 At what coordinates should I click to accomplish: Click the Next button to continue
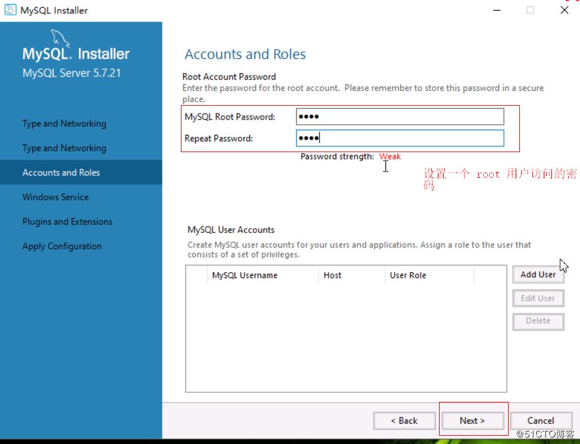coord(473,420)
